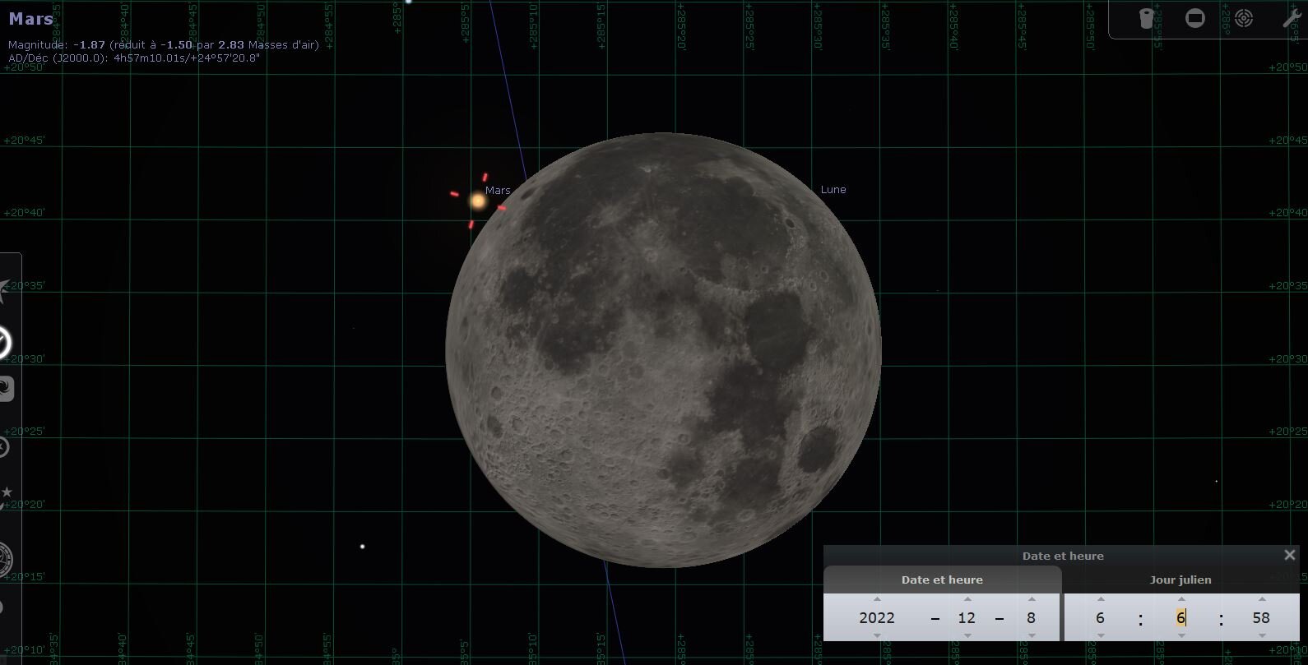Image resolution: width=1308 pixels, height=665 pixels.
Task: Click the 'Mars' label beside the planet
Action: coord(498,190)
